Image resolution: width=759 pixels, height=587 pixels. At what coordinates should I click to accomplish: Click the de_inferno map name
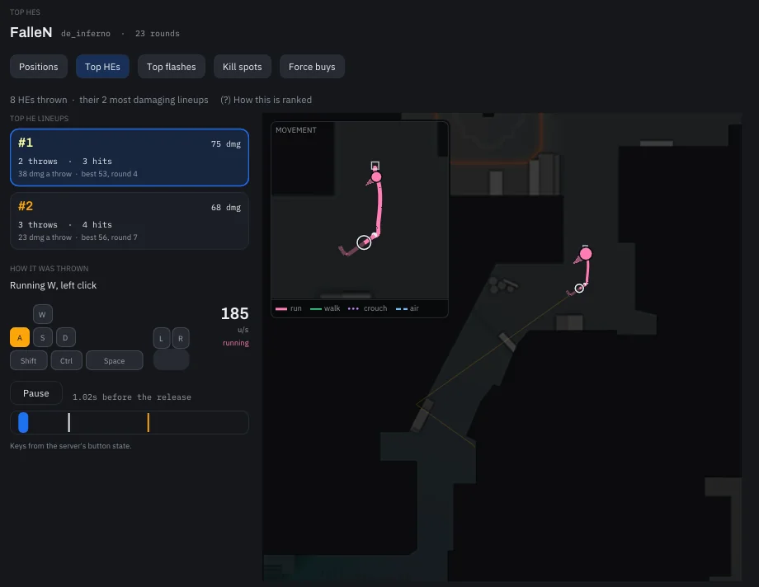(x=86, y=34)
